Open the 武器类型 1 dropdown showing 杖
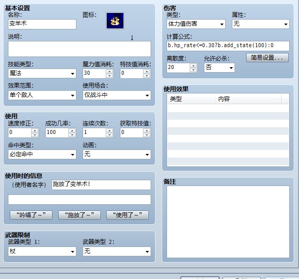 point(42,251)
